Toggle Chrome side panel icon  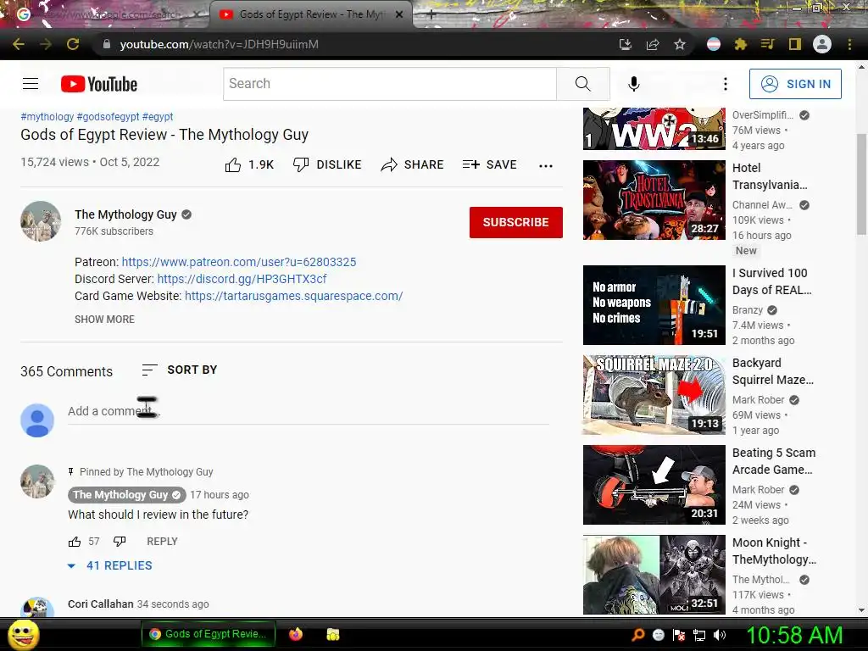tap(795, 44)
